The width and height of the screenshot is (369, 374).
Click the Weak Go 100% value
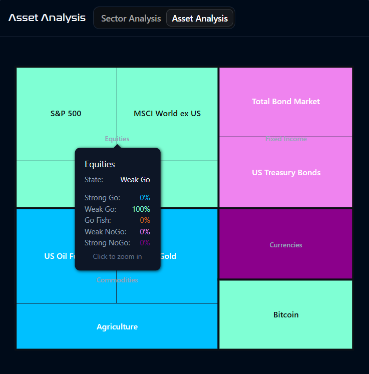141,209
